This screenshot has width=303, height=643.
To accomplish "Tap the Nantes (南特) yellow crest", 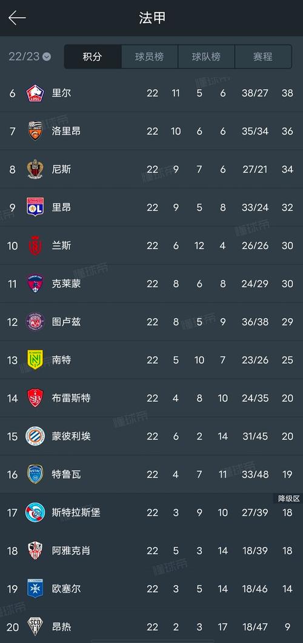I will click(35, 359).
